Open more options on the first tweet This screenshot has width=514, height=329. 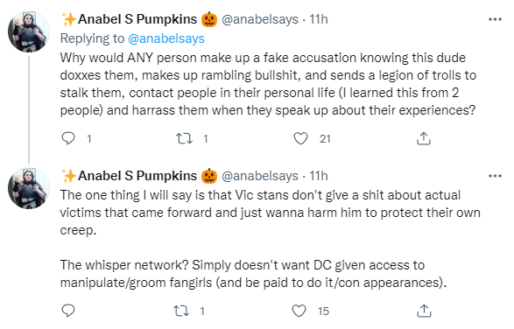pos(495,19)
